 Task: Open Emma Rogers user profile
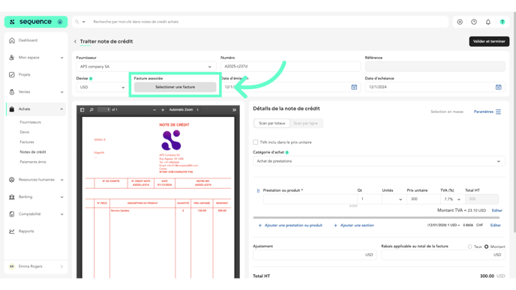tap(36, 267)
